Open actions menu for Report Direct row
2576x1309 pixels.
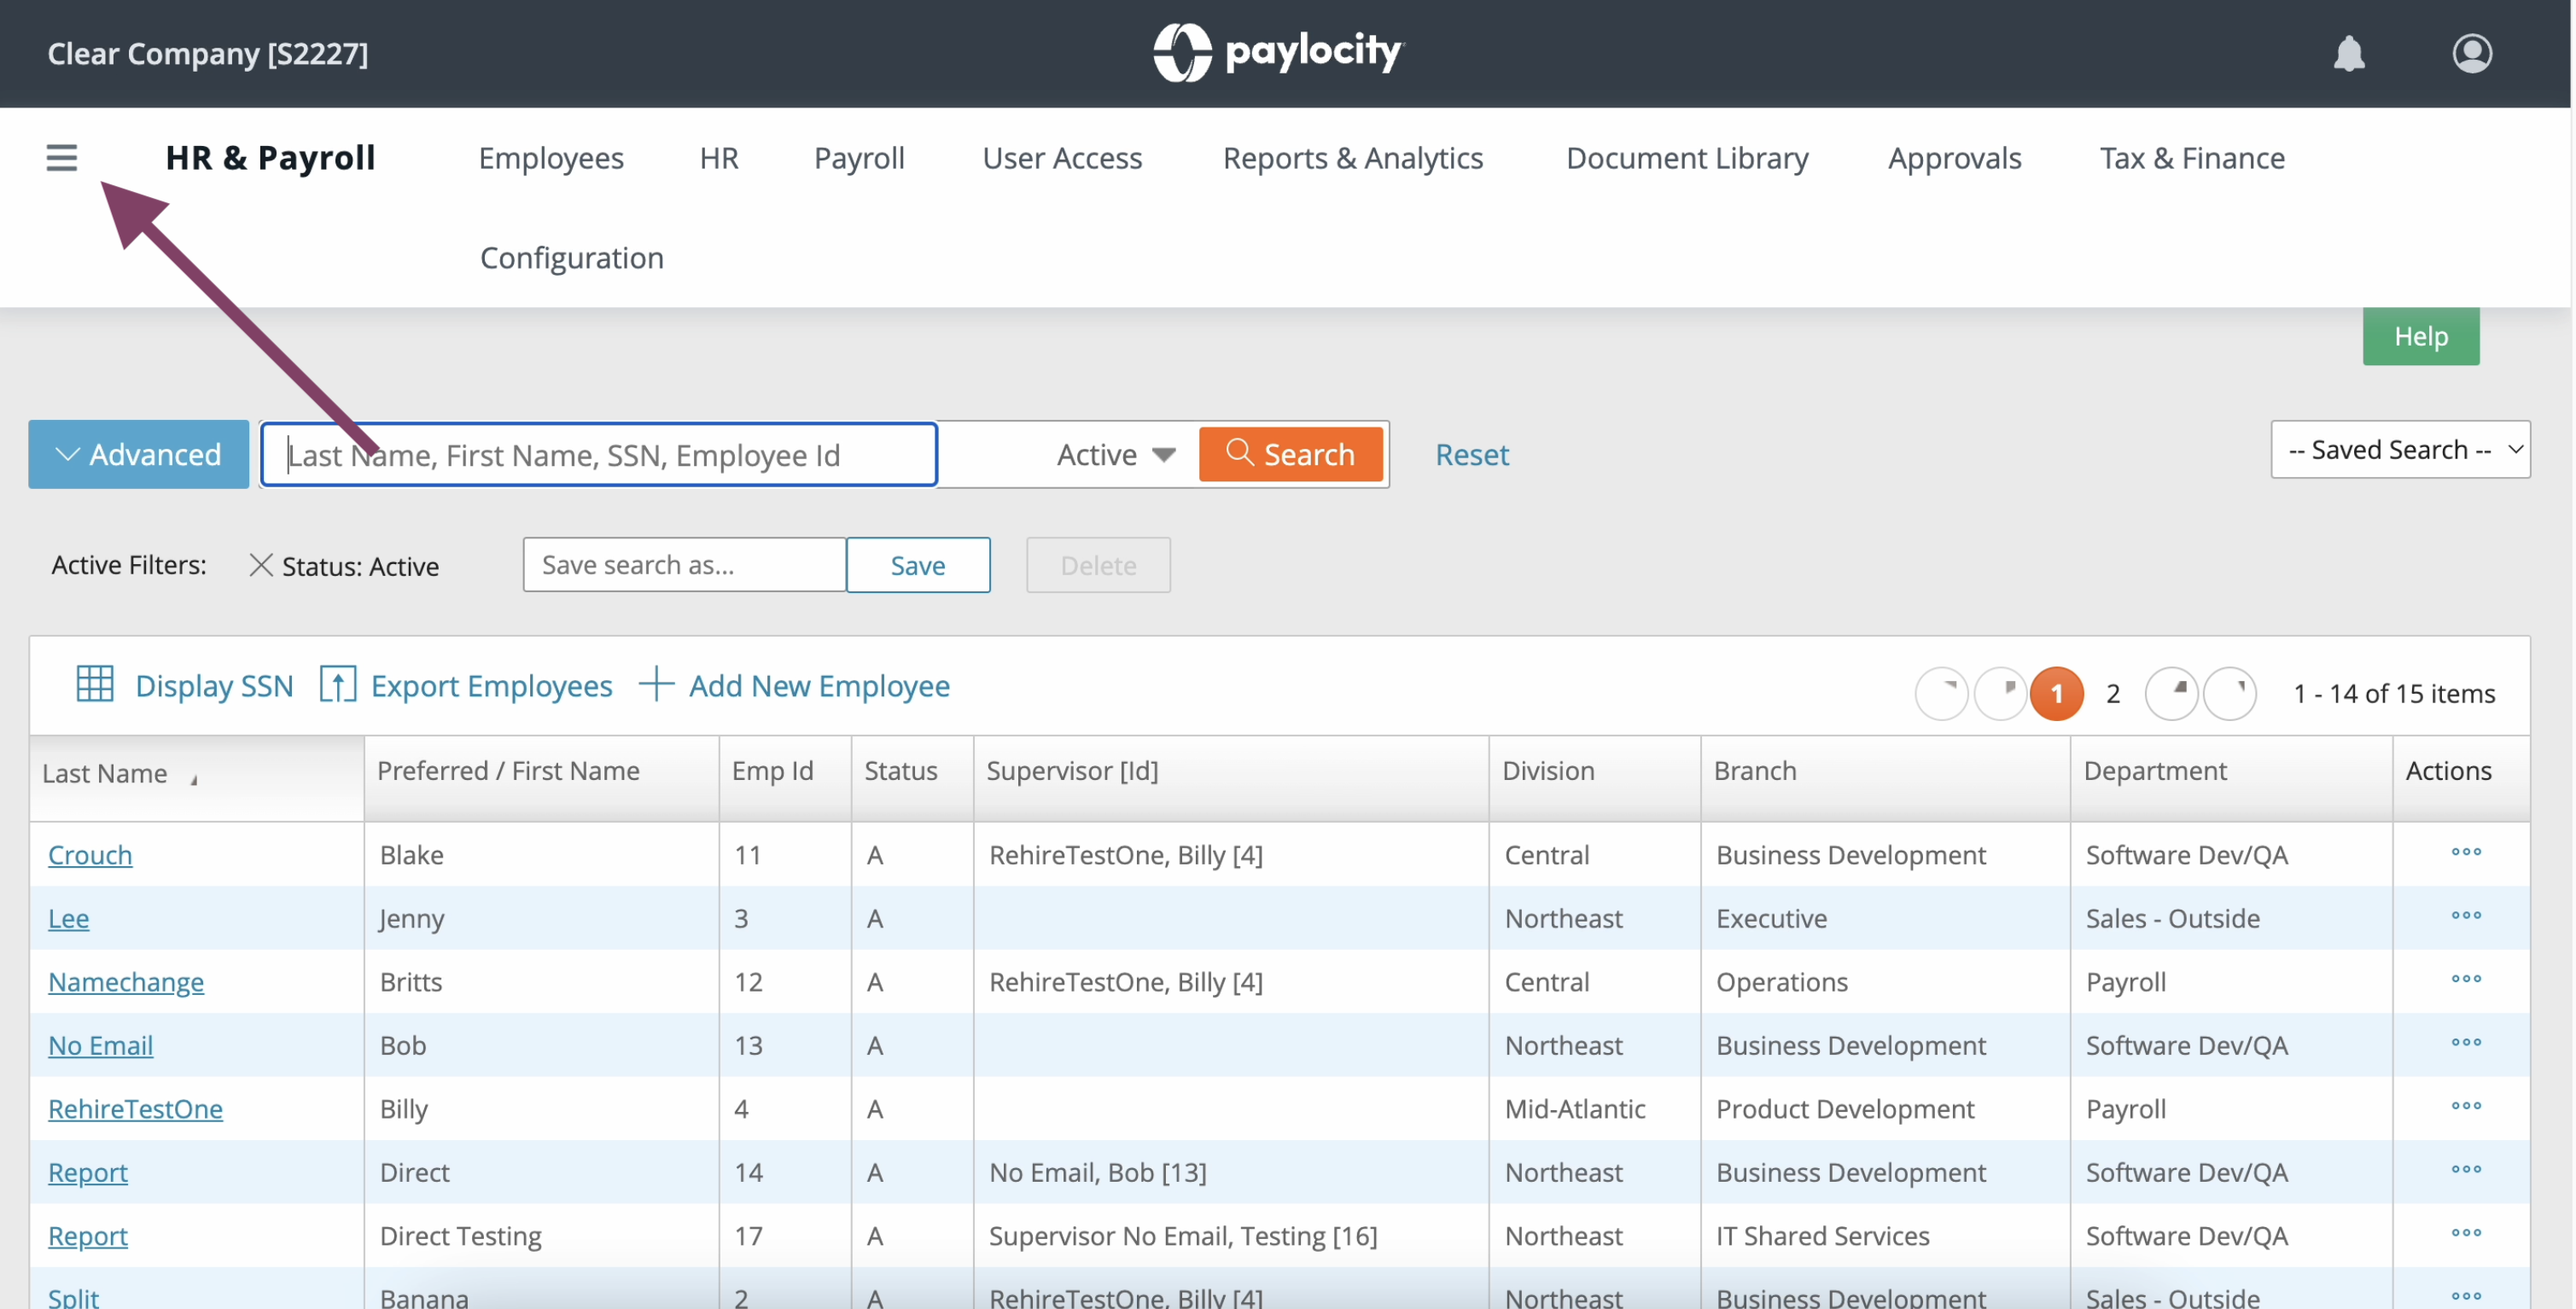pos(2466,1169)
